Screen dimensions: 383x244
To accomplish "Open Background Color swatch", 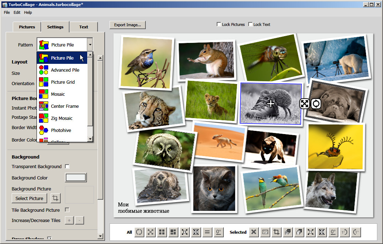I will [76, 178].
